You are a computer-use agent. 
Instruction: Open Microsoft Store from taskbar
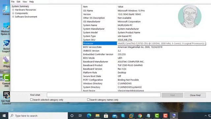(x=106, y=116)
